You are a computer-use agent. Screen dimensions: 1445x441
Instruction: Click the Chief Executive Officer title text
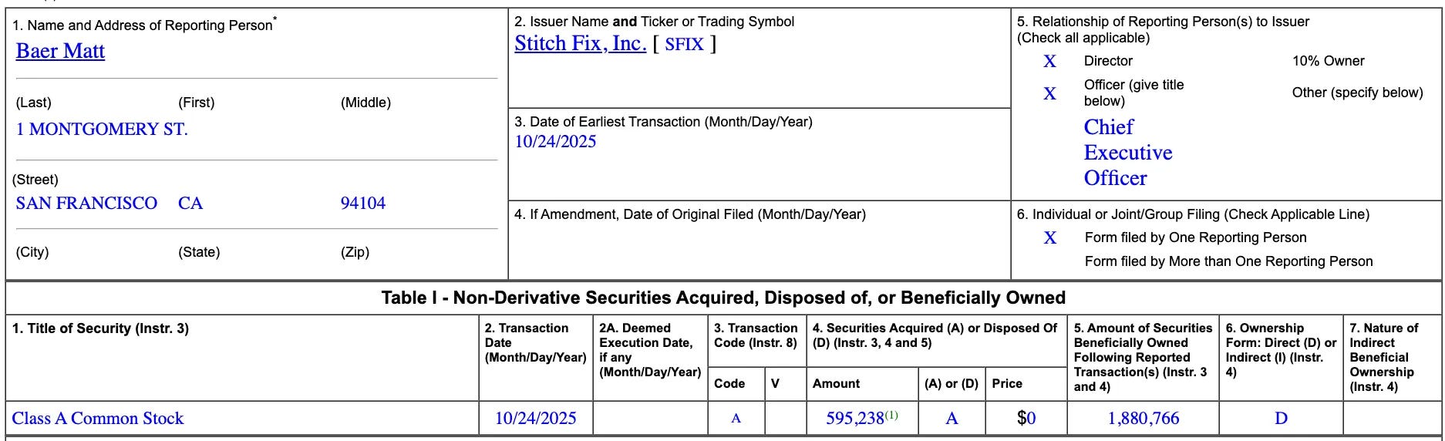tap(1128, 153)
